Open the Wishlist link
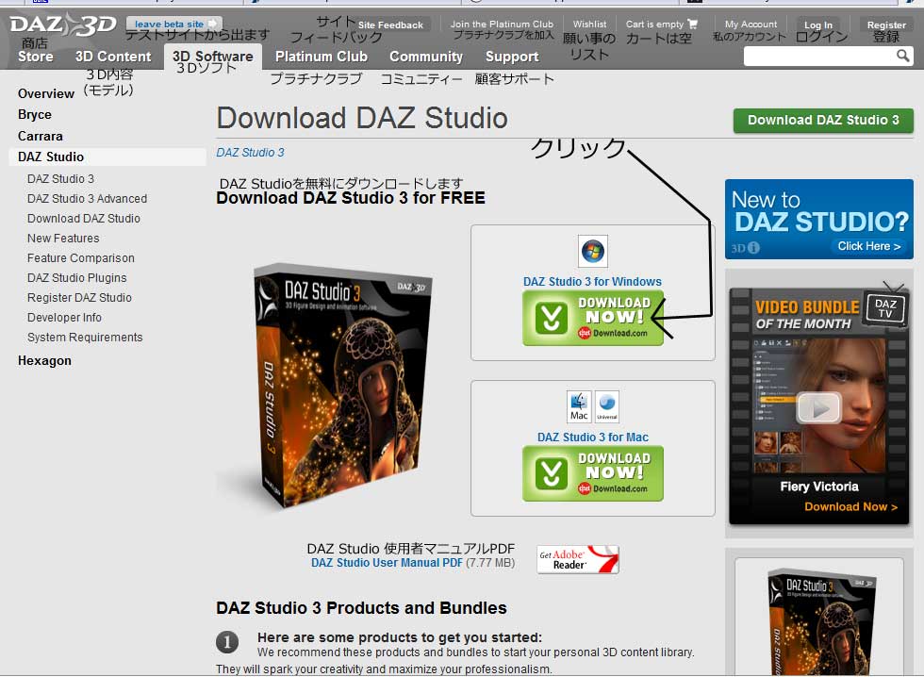The image size is (924, 677). pos(589,25)
